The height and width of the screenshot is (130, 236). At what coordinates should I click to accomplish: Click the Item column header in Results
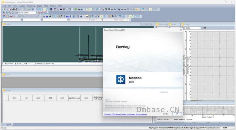click(14, 98)
